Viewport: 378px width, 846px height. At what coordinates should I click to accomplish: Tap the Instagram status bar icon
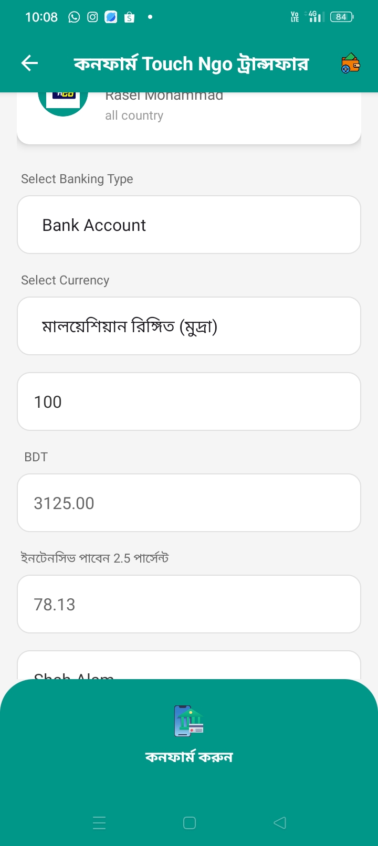coord(92,17)
